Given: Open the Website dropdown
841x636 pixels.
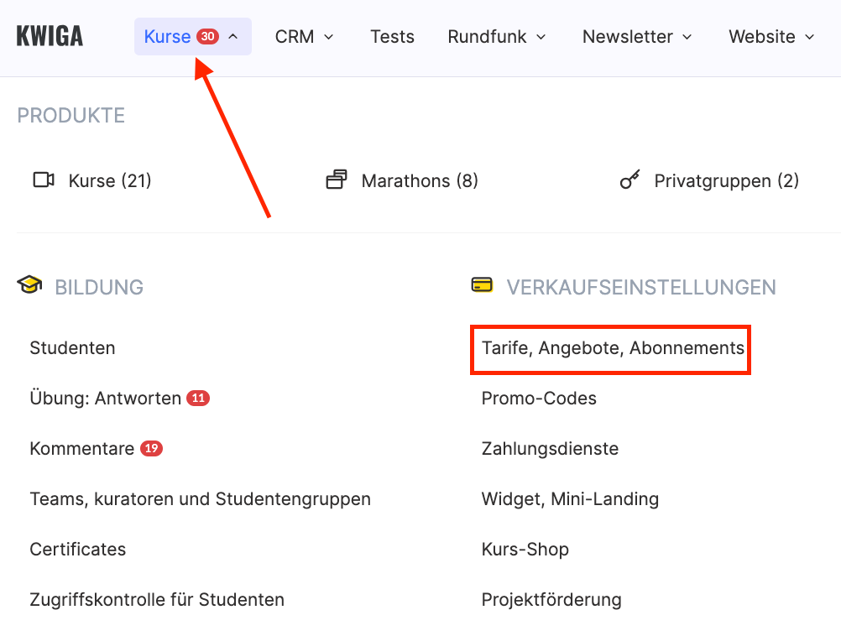Looking at the screenshot, I should click(x=771, y=37).
